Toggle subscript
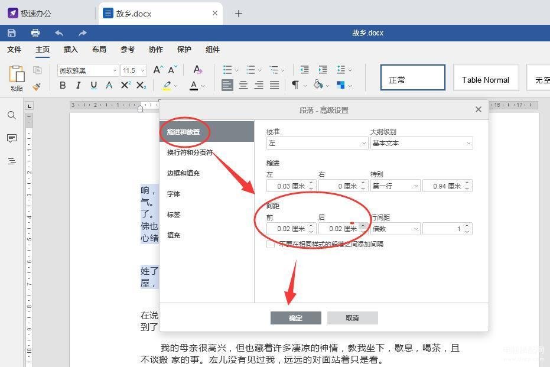Image resolution: width=550 pixels, height=367 pixels. (141, 85)
